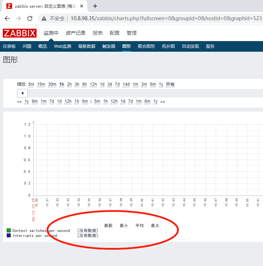Click the left arrow time scroll button
Screen dimensions: 263x266
[22, 93]
